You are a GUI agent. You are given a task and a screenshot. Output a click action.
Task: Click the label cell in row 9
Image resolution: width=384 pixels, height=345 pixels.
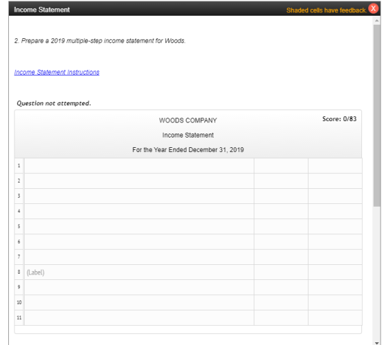(x=139, y=287)
